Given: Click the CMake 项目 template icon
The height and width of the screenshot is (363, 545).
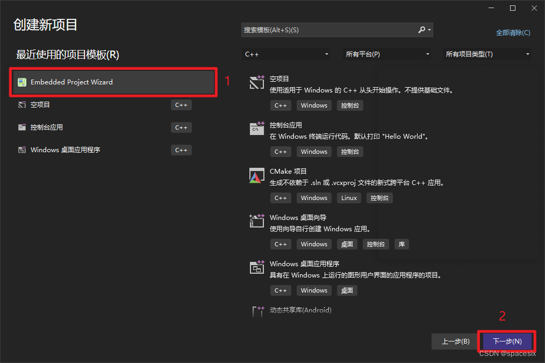Looking at the screenshot, I should coord(257,175).
